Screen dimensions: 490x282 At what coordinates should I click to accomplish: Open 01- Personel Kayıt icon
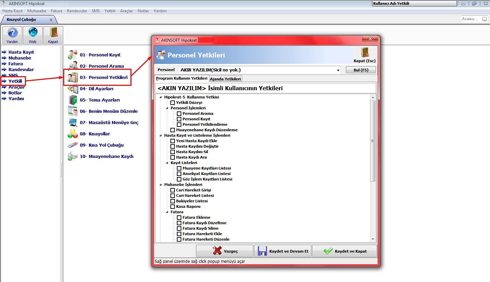(x=73, y=55)
